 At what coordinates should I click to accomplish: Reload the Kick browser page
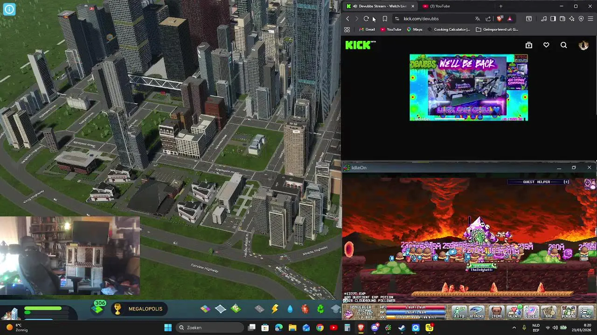tap(366, 19)
